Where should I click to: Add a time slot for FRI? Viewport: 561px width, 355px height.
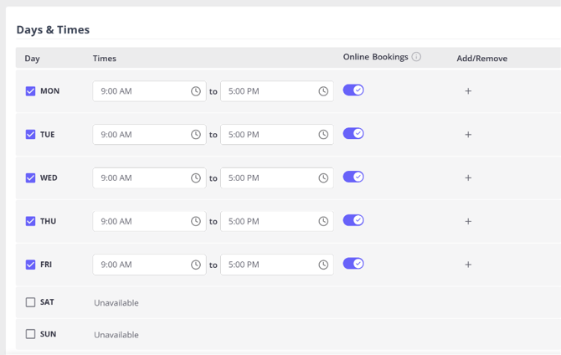click(468, 265)
